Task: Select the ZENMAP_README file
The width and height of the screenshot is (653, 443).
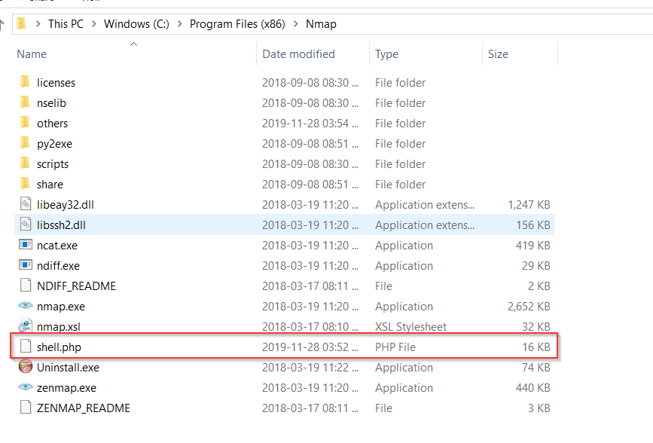Action: (83, 408)
